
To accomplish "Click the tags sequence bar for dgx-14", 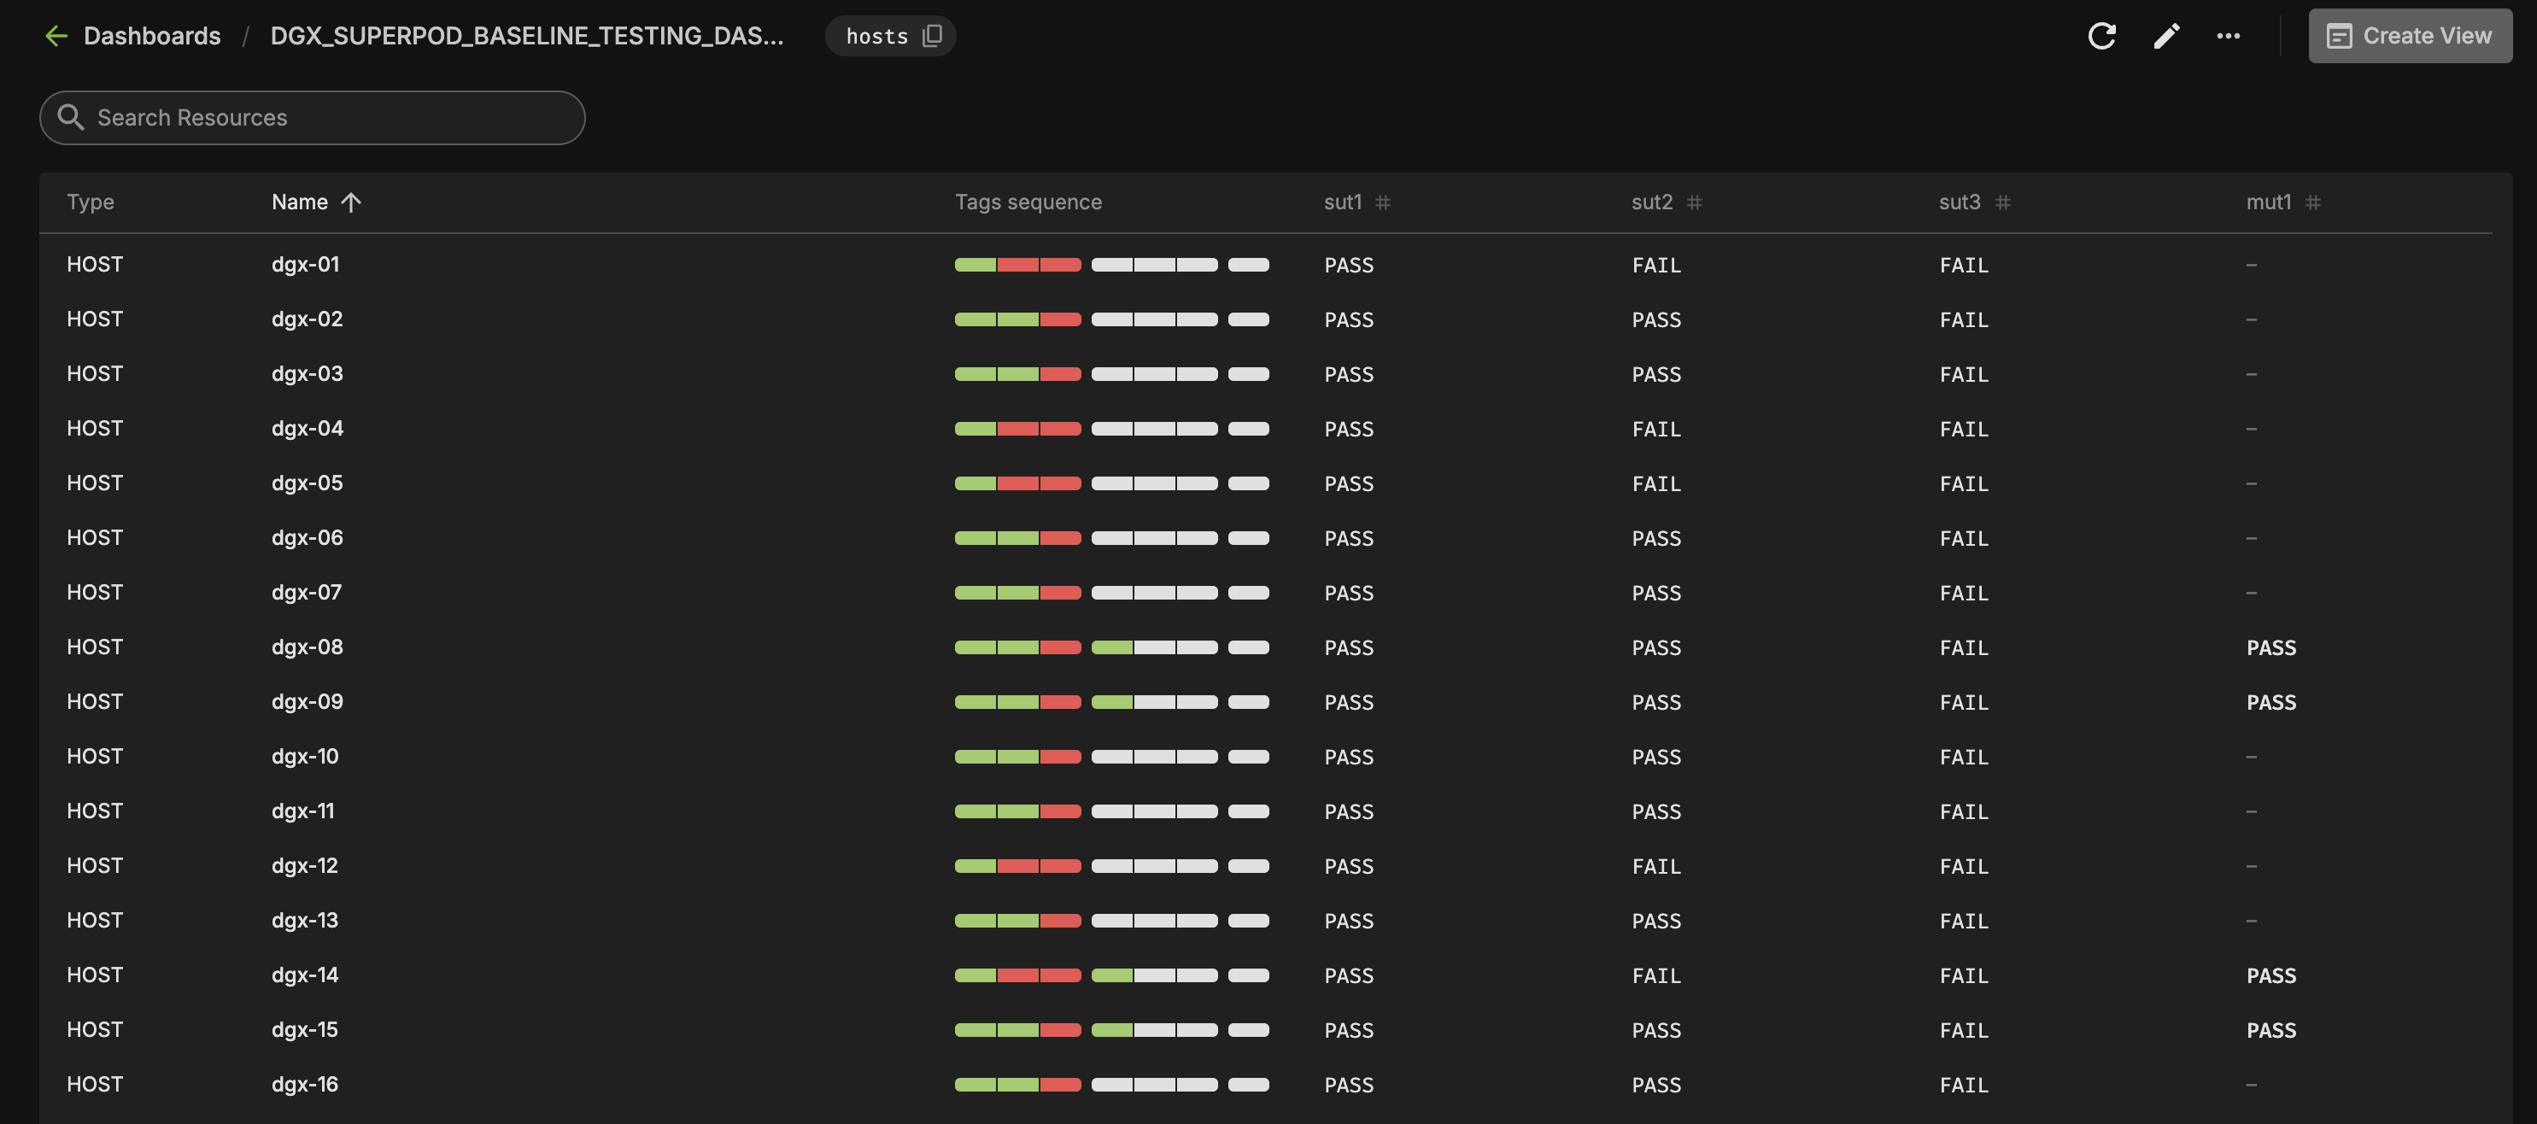I will click(1112, 975).
